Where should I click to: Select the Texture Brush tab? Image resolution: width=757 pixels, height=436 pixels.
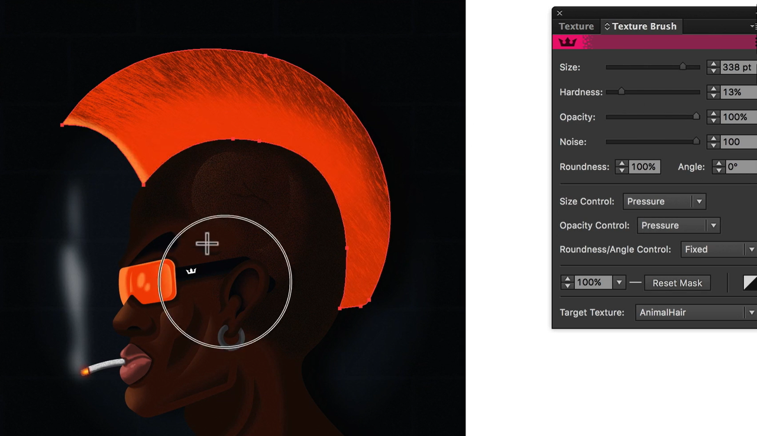[645, 26]
